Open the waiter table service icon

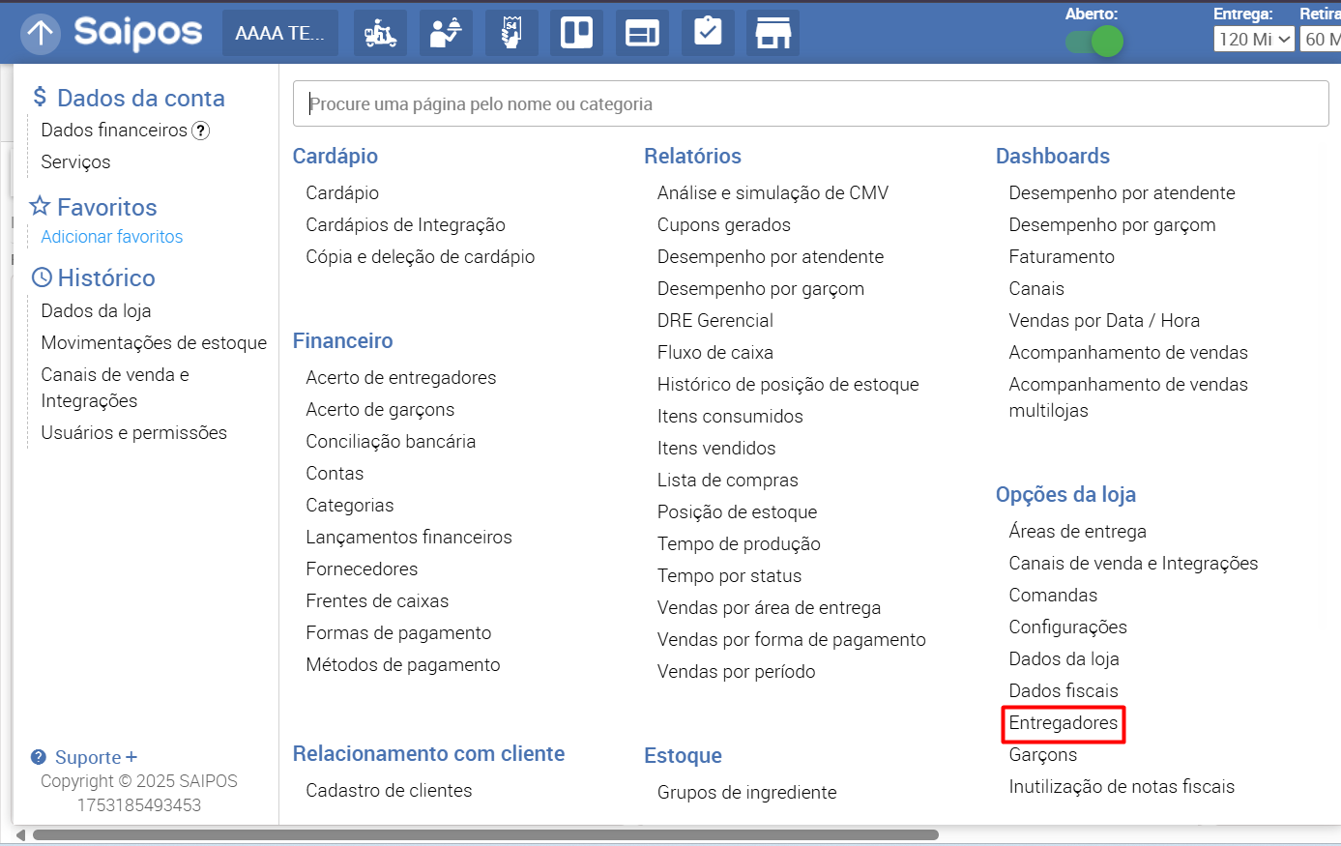(446, 34)
